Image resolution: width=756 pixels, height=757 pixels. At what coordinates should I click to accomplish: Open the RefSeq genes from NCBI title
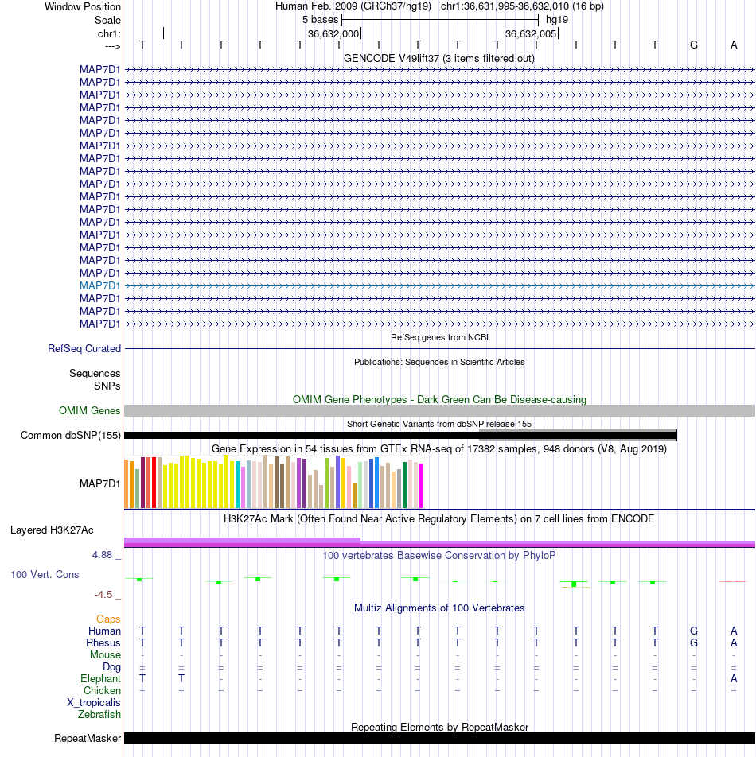(439, 337)
